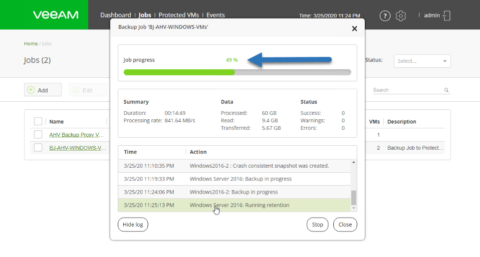
Task: Click the Description column header
Action: coord(402,122)
